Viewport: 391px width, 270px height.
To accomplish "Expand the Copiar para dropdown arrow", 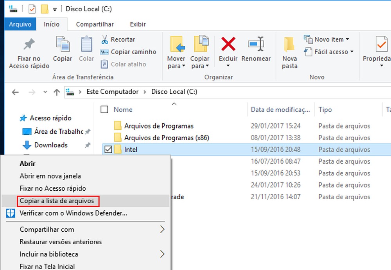I will (207, 66).
